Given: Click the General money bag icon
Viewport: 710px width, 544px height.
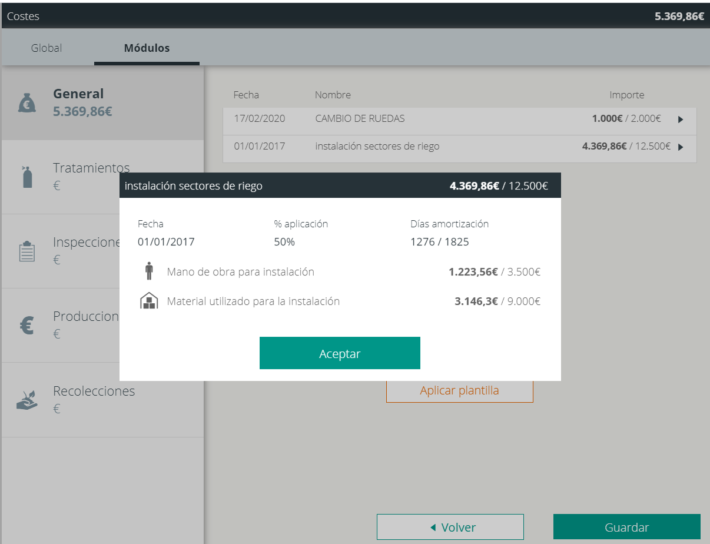Looking at the screenshot, I should point(27,103).
